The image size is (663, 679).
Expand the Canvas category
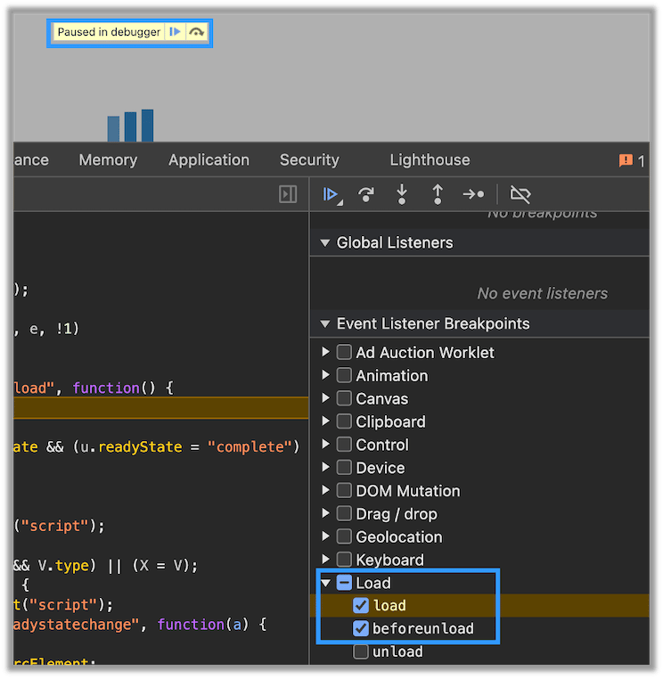pos(325,397)
